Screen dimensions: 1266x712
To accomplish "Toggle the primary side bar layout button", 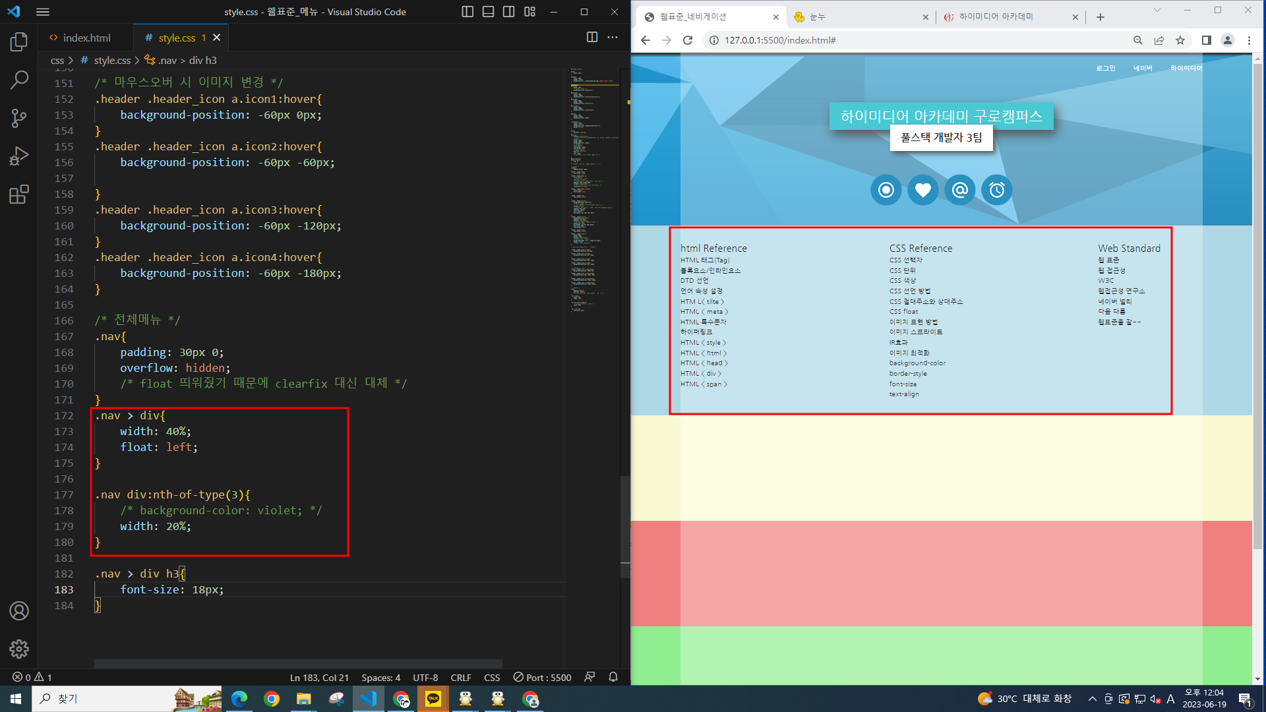I will pos(467,12).
